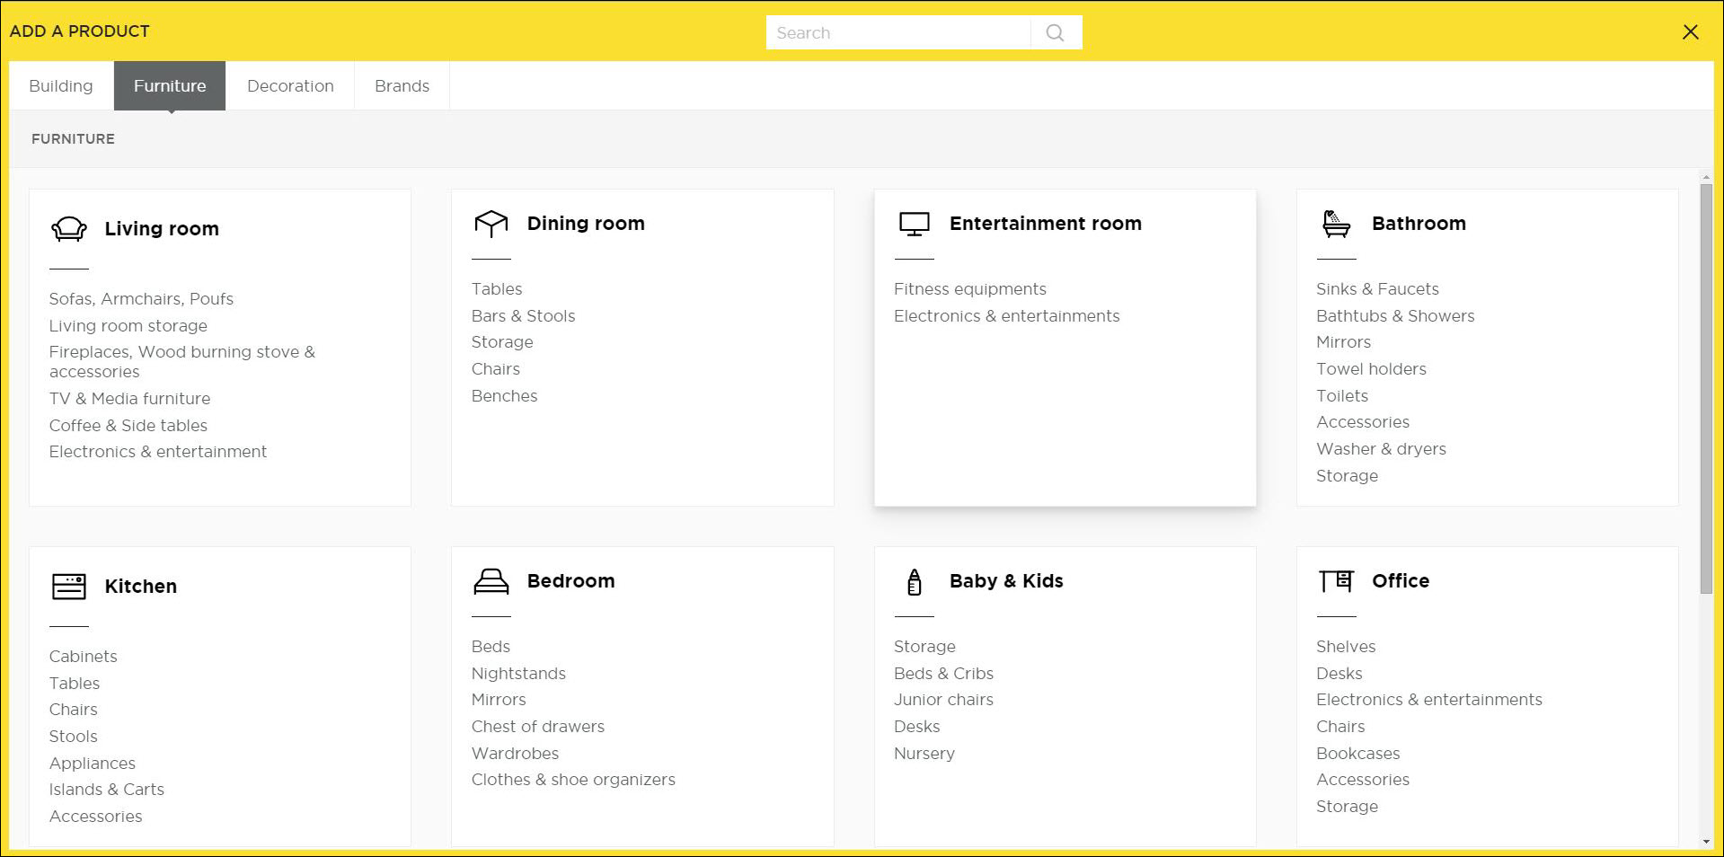1724x857 pixels.
Task: Click the search magnifier icon
Action: click(1056, 33)
